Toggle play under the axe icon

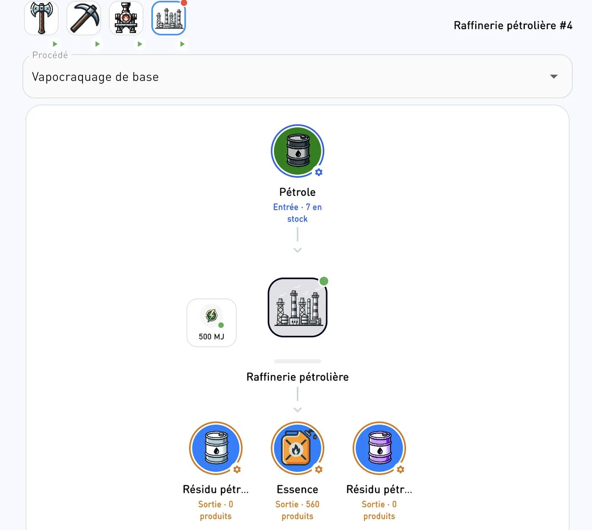click(55, 44)
